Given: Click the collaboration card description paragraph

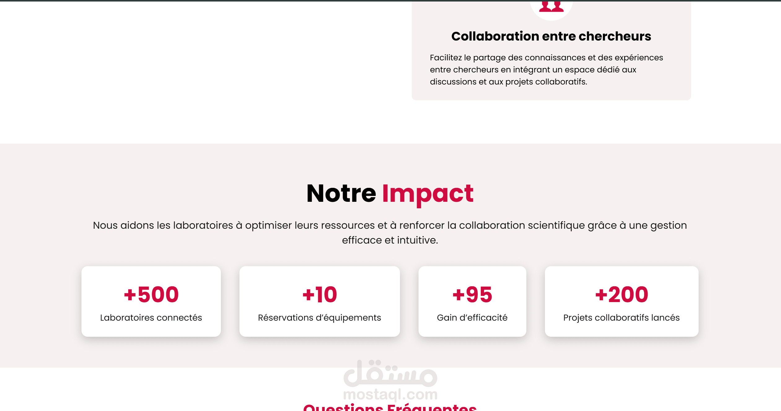Looking at the screenshot, I should (546, 70).
